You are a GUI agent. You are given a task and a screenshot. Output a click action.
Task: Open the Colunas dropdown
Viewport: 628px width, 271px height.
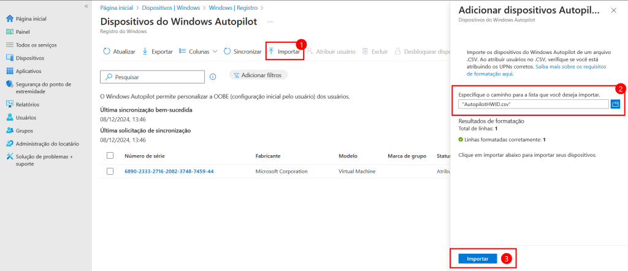(198, 52)
